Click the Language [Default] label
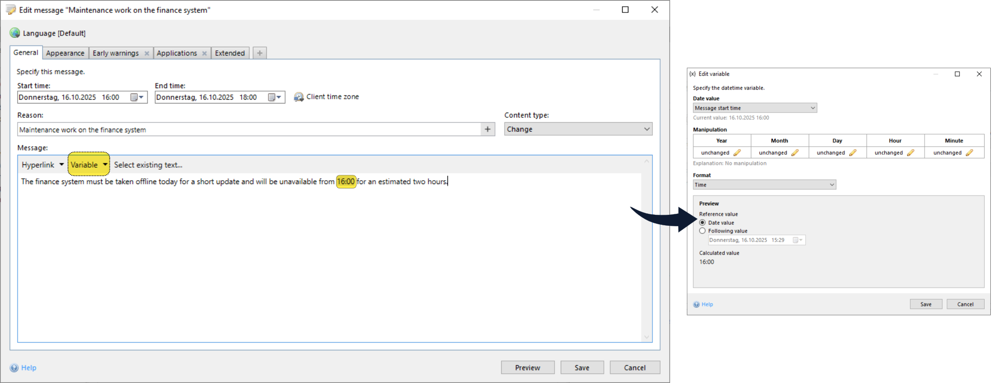Screen dimensions: 998x383 tap(54, 33)
